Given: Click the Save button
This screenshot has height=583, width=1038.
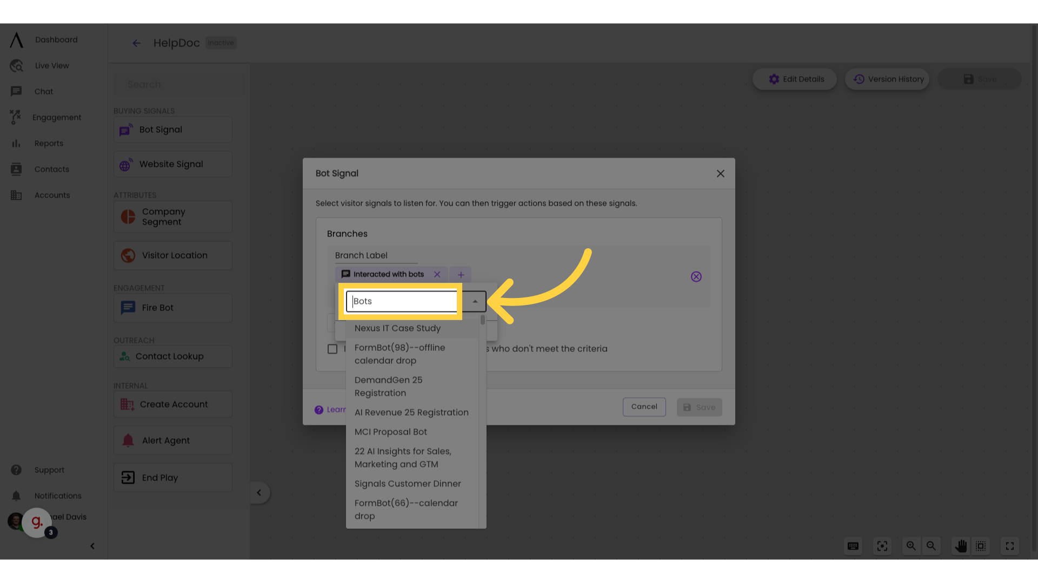Looking at the screenshot, I should 698,407.
